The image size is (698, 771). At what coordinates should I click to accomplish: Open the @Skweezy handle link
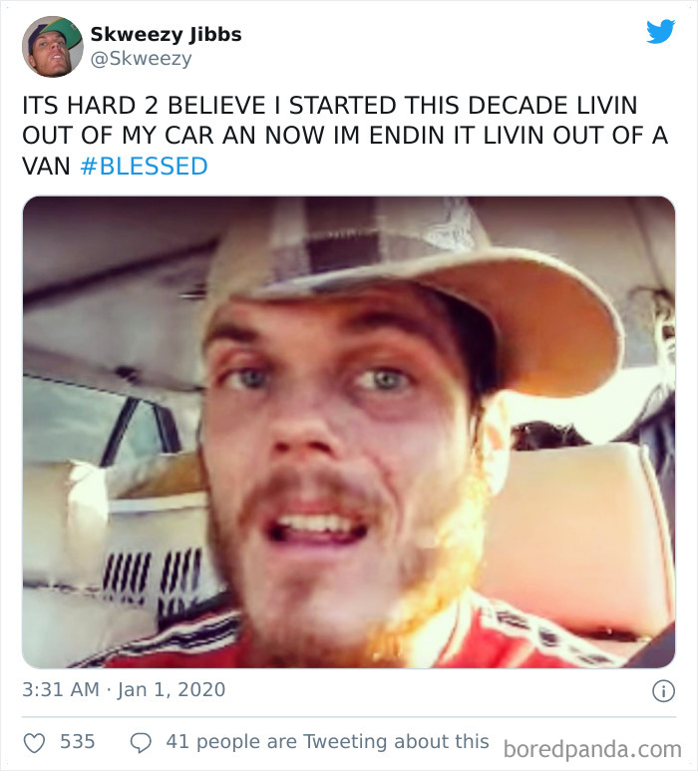142,59
